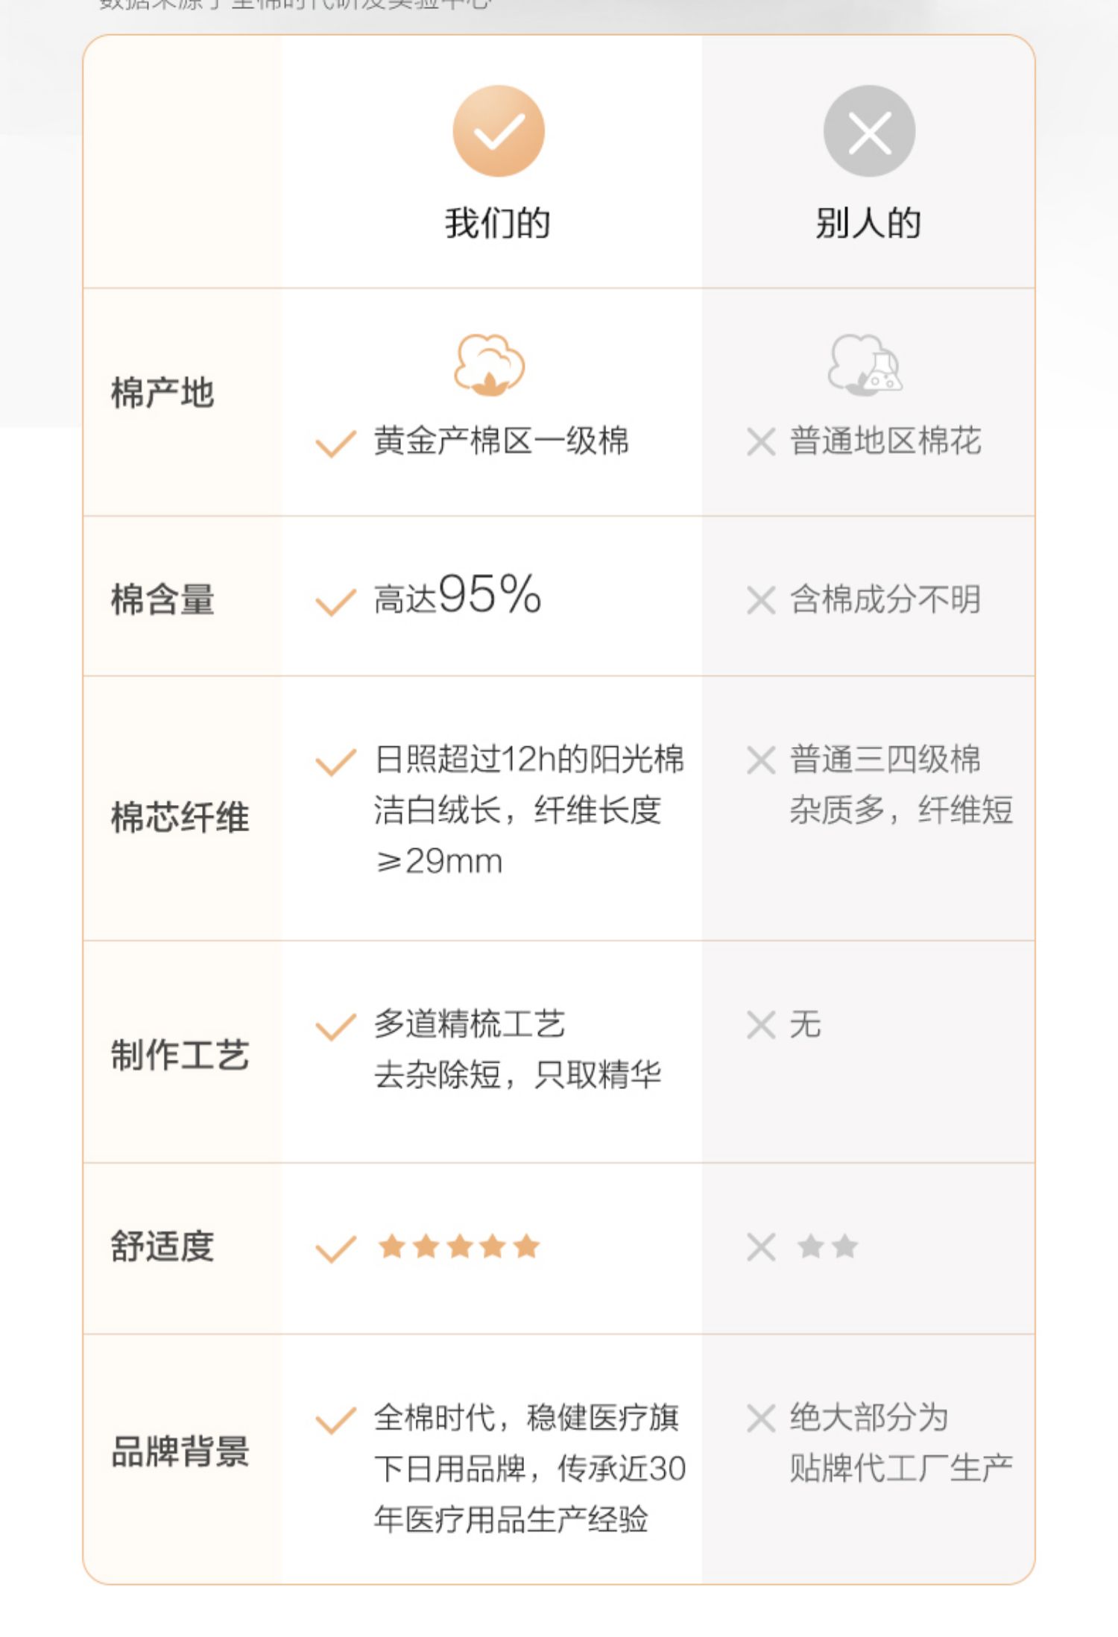
Task: Click the checkmark beside 多道精梳工艺
Action: [x=335, y=1026]
